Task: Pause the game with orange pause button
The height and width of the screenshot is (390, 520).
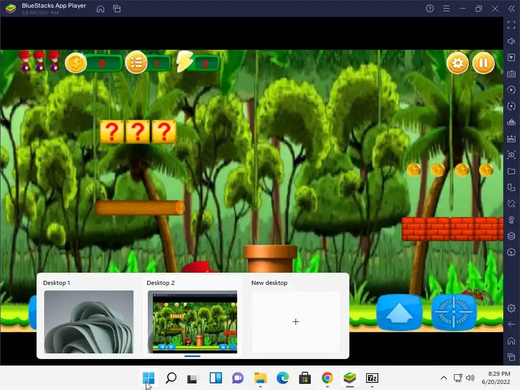Action: click(483, 63)
